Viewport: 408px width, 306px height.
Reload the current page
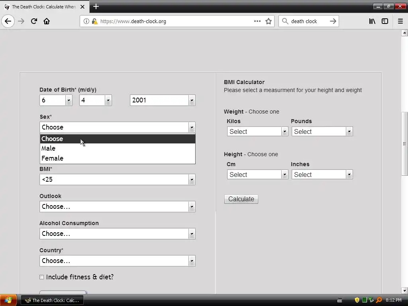[x=34, y=21]
